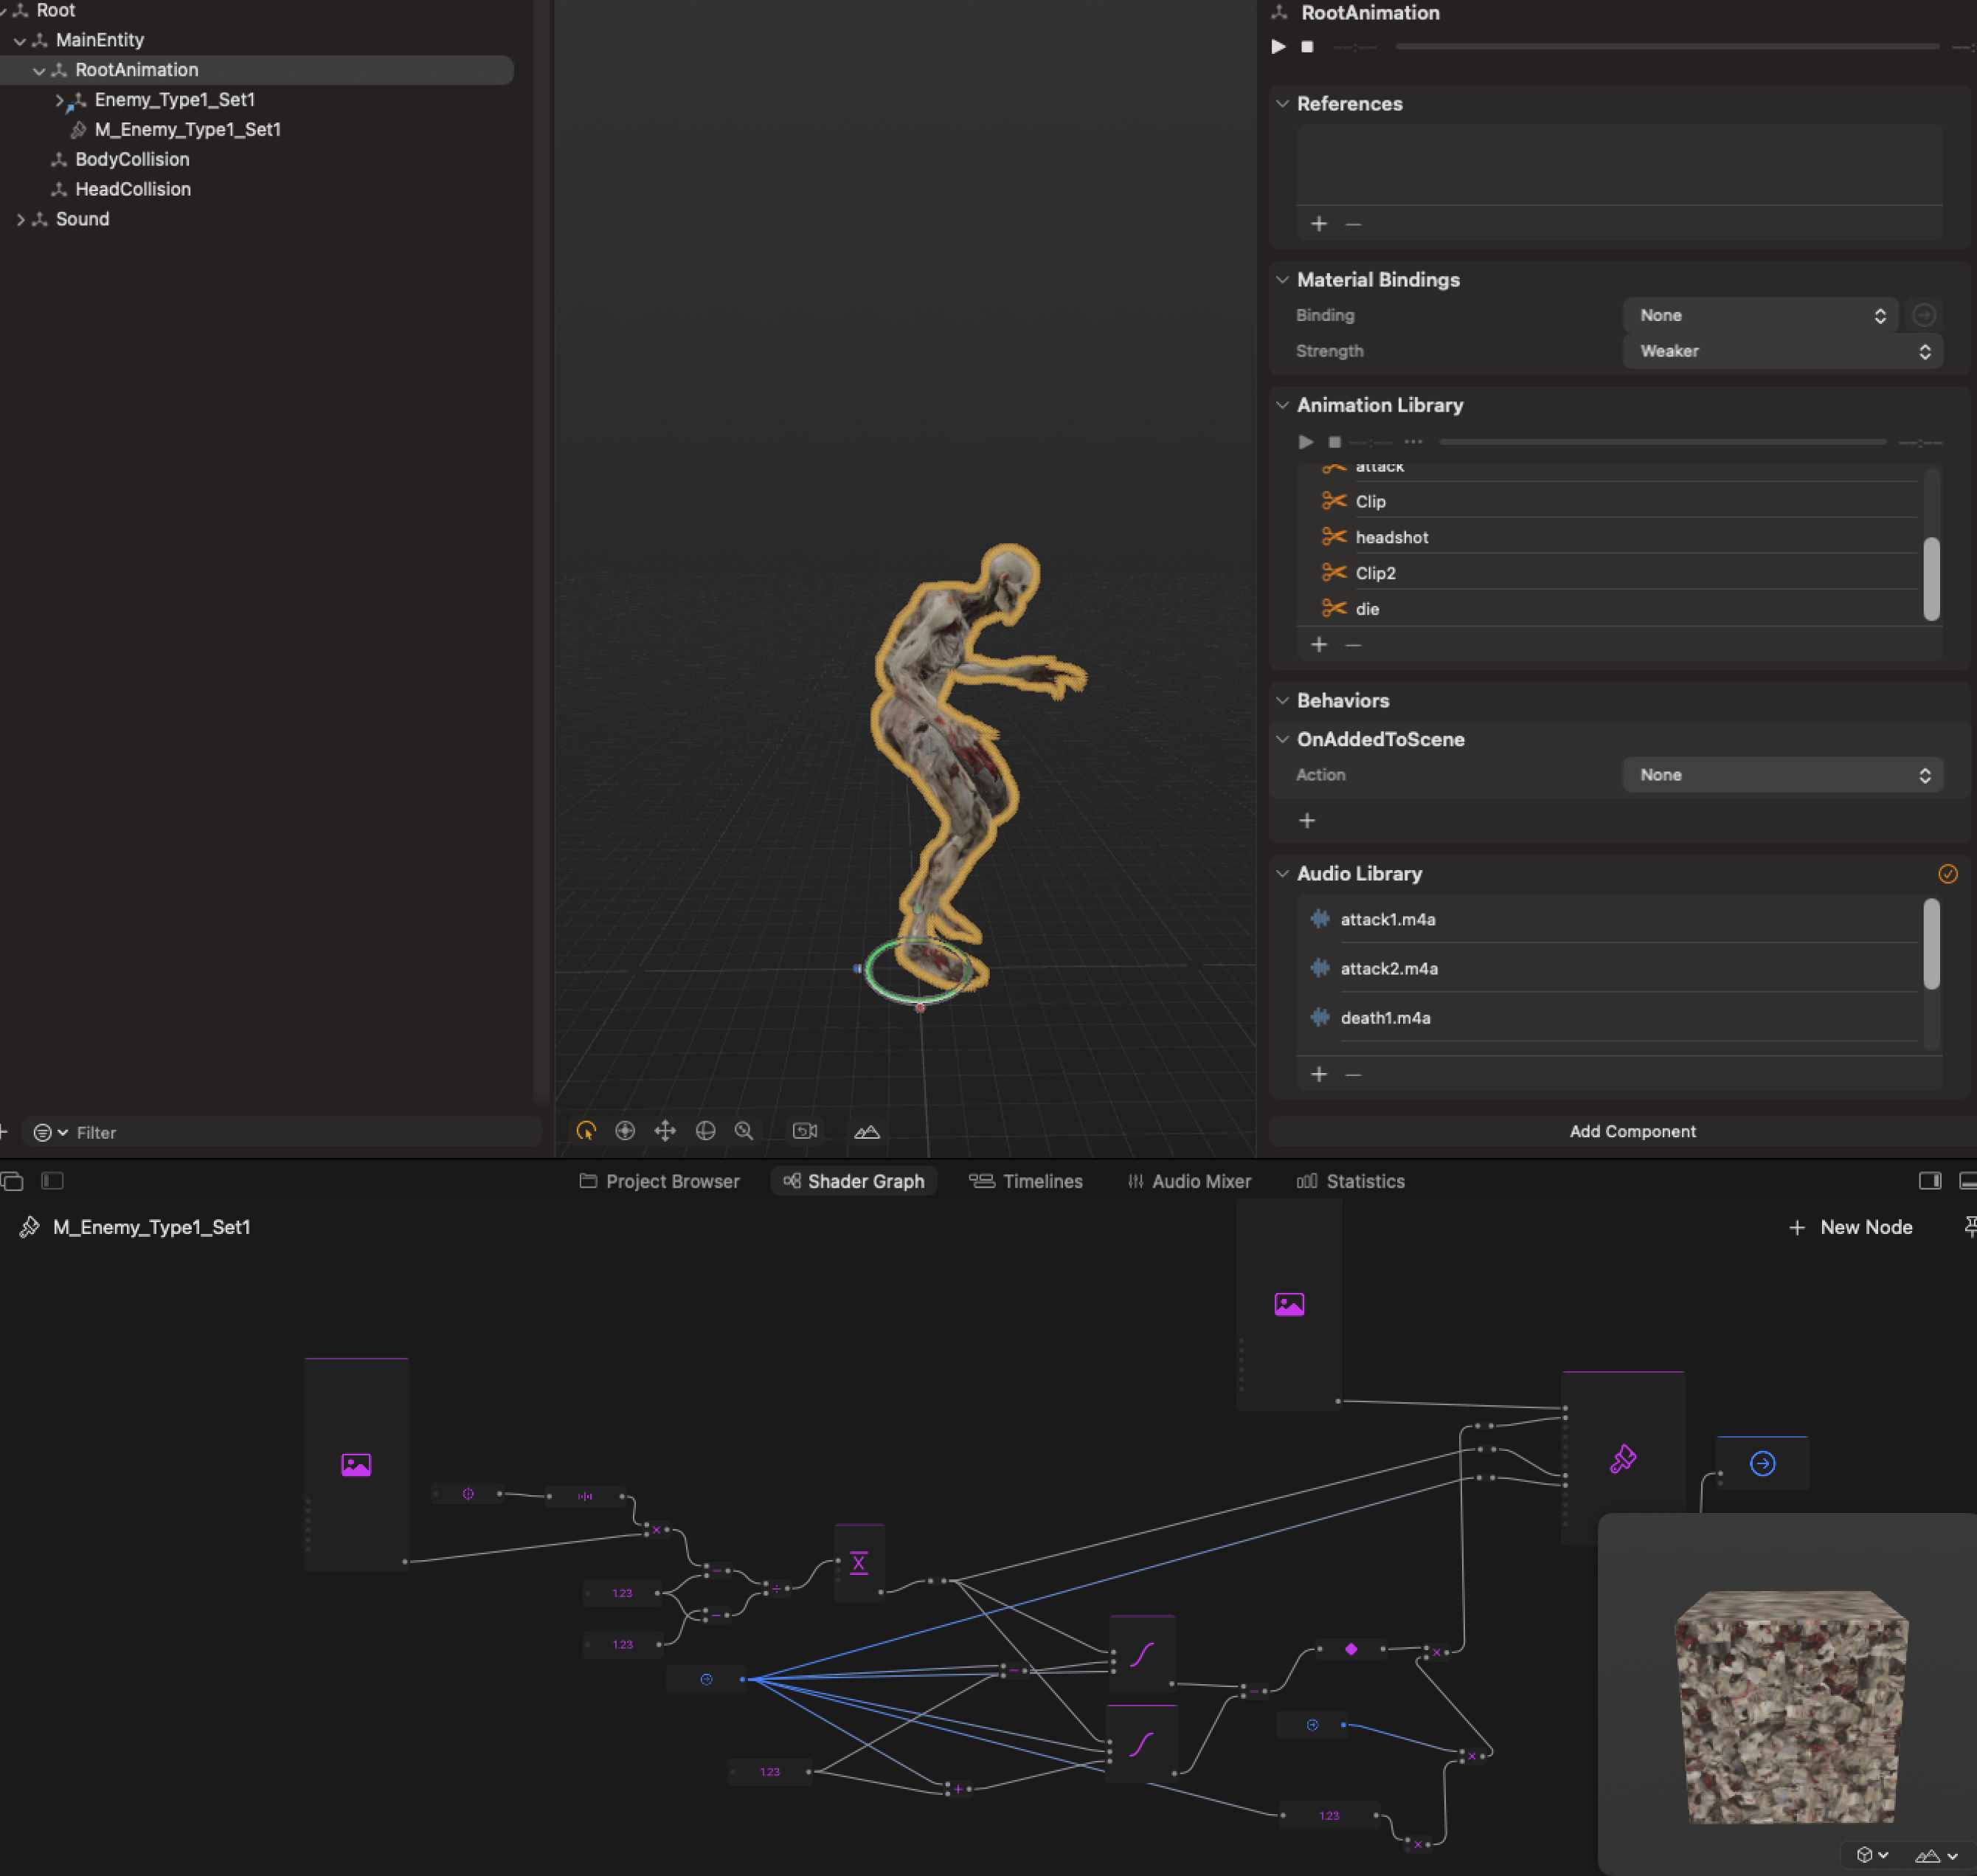Open the environment lighting mountain icon

click(x=867, y=1131)
